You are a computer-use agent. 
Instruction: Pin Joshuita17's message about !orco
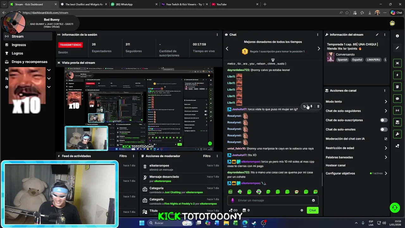311,106
